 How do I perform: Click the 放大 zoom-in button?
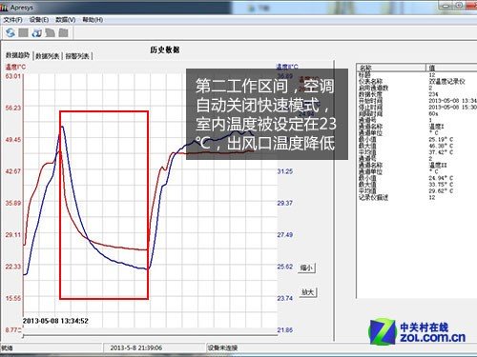click(x=308, y=292)
